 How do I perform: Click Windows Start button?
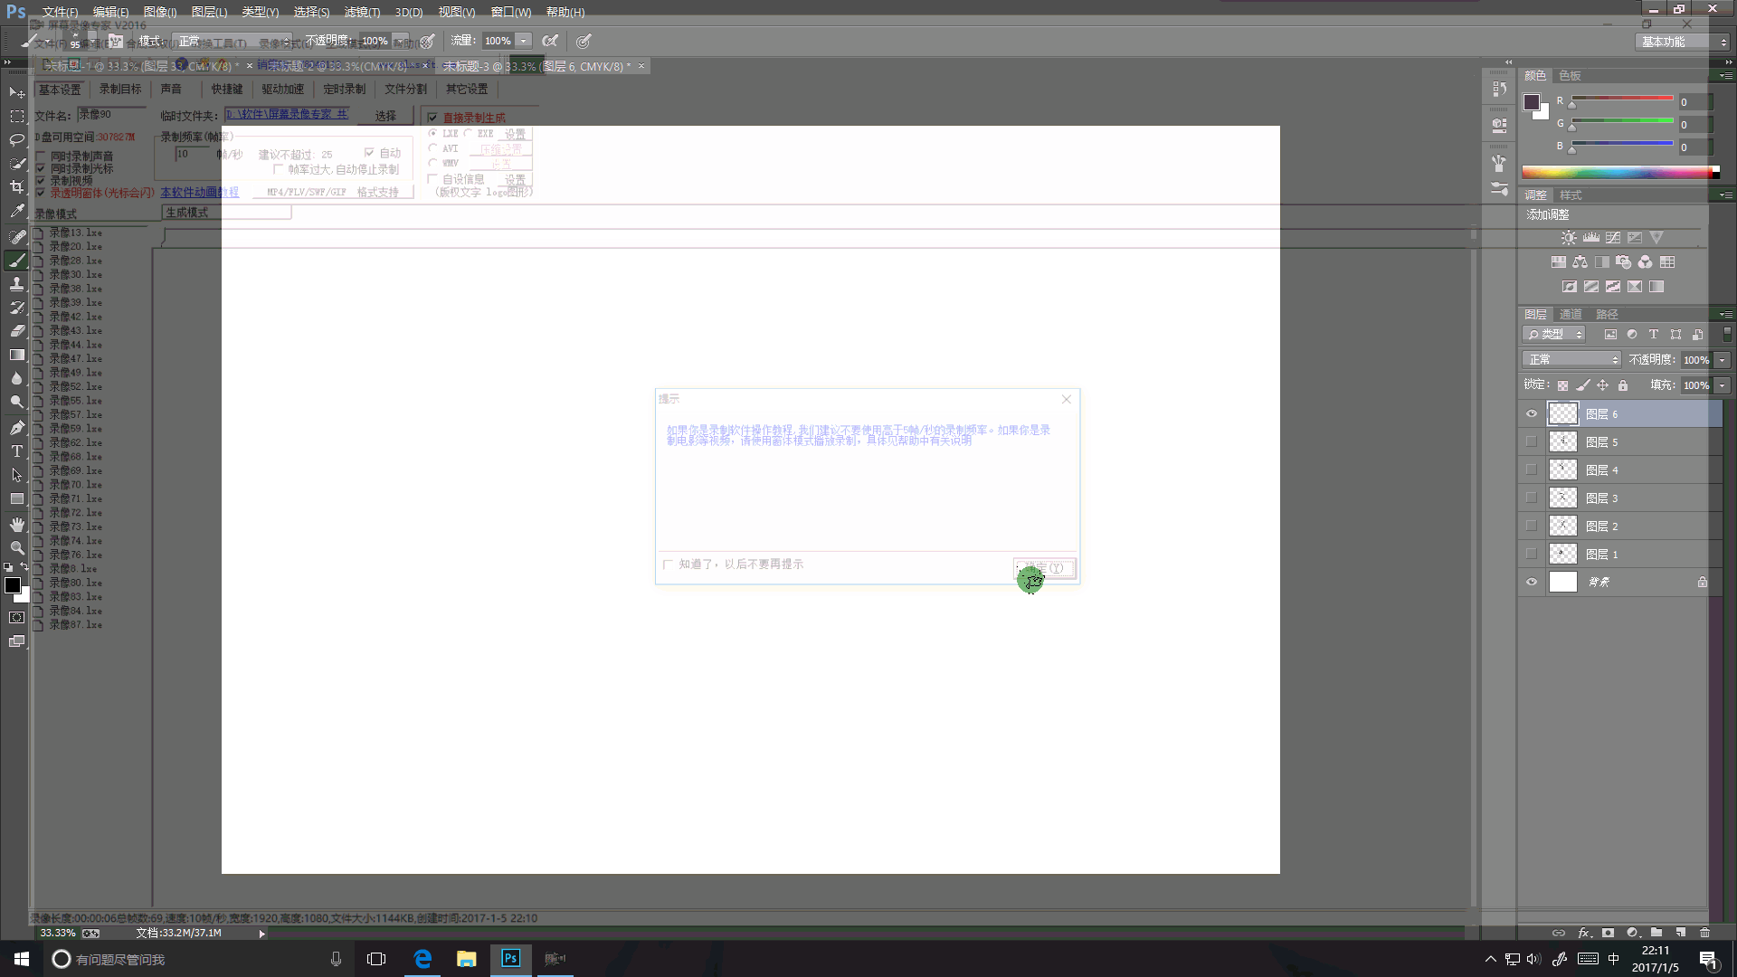pos(22,959)
